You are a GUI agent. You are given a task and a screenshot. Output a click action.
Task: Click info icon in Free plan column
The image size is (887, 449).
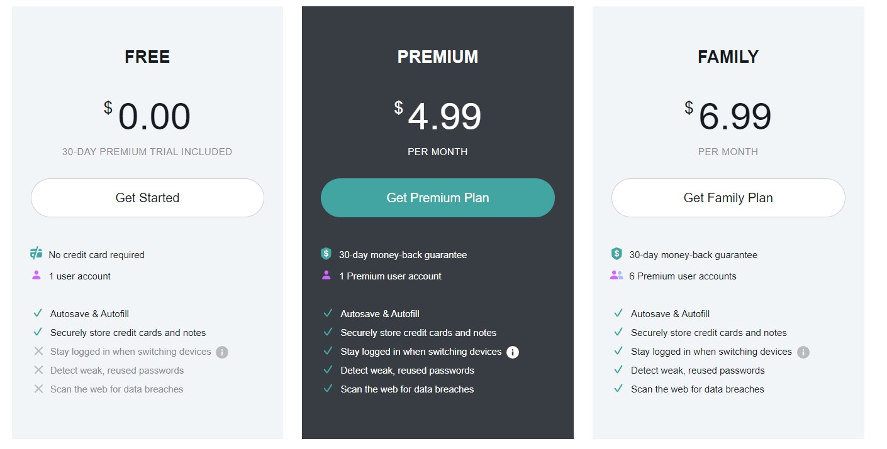[222, 352]
